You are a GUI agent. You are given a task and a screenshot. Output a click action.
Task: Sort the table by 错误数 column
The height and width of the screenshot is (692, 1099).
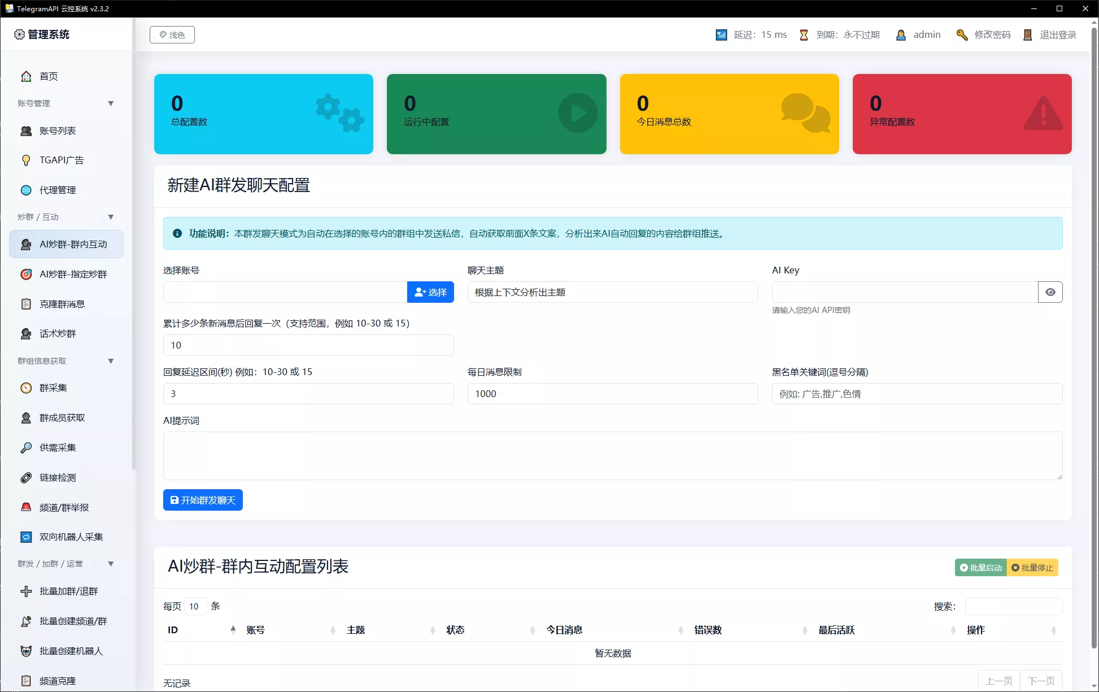click(752, 630)
